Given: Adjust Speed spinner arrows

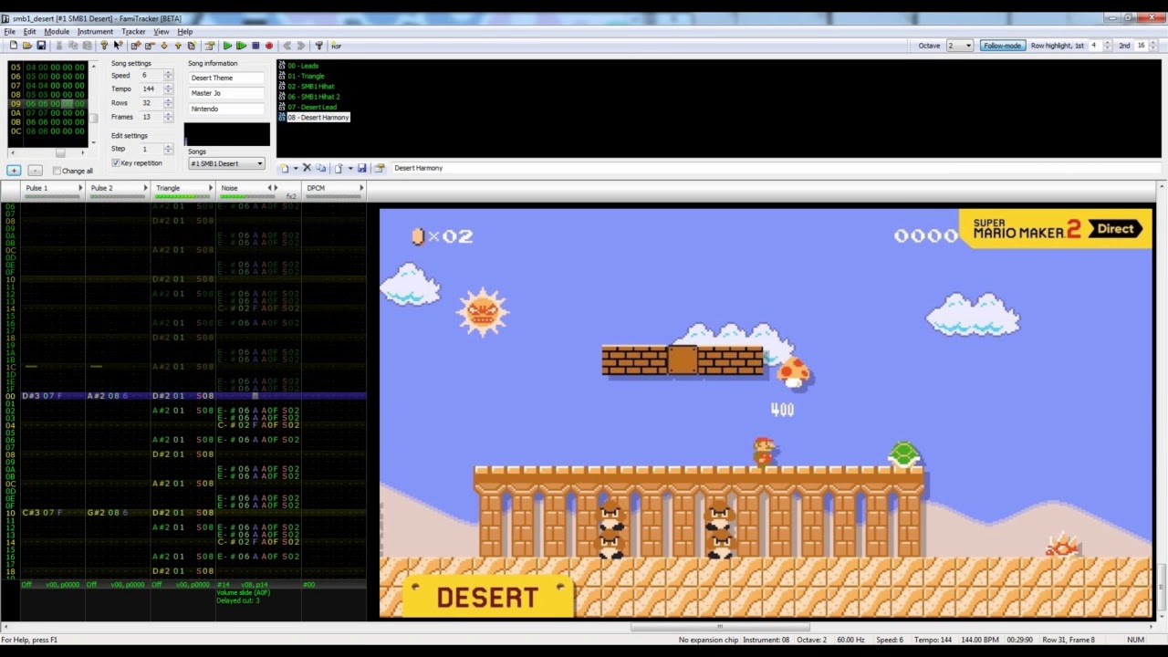Looking at the screenshot, I should (x=168, y=76).
